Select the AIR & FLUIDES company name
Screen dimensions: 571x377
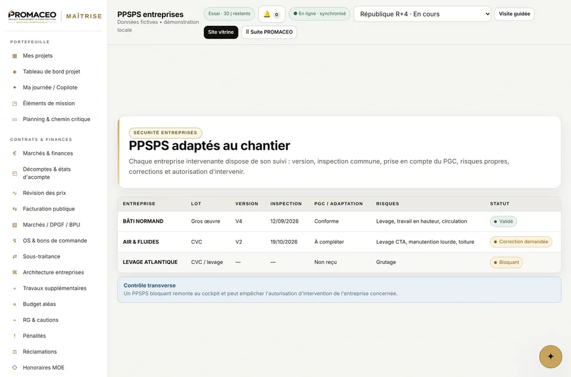point(141,242)
